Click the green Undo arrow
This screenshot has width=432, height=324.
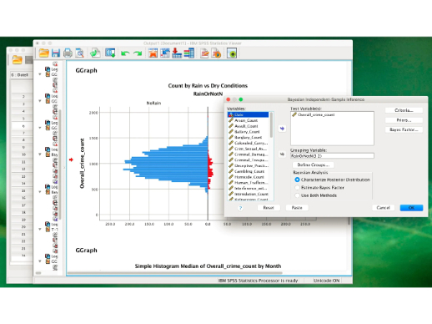pos(125,53)
